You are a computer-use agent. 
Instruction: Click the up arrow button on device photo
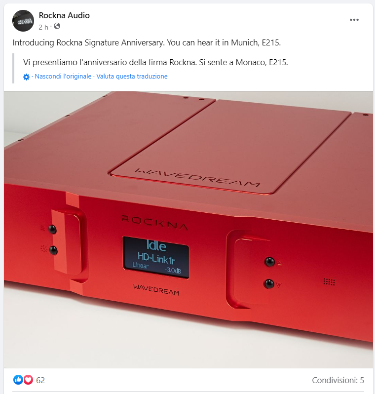(269, 262)
